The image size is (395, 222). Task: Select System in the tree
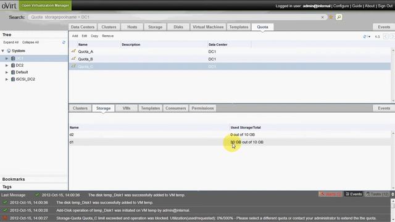19,51
